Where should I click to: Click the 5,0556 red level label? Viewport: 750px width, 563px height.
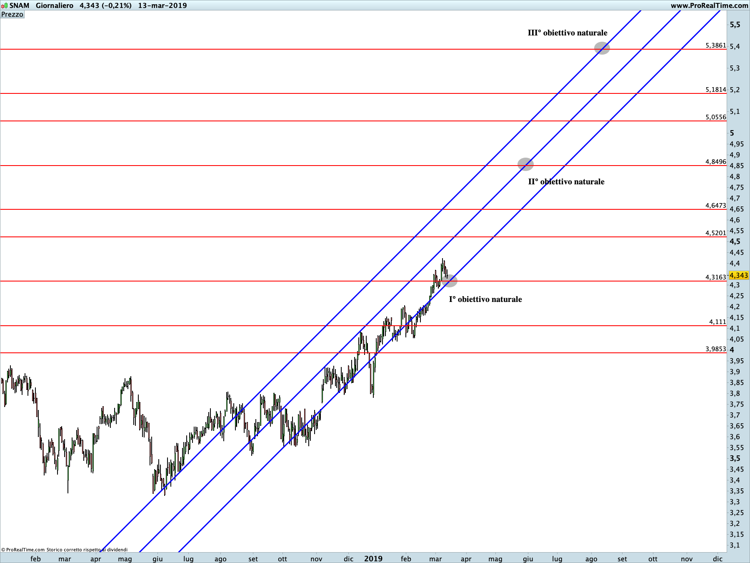tap(716, 117)
